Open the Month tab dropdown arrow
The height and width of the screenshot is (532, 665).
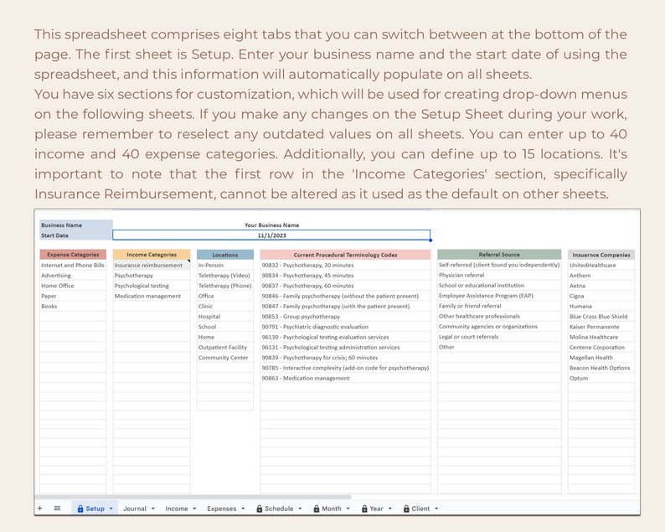click(348, 509)
